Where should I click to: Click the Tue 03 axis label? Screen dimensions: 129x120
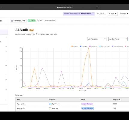[x=81, y=88]
